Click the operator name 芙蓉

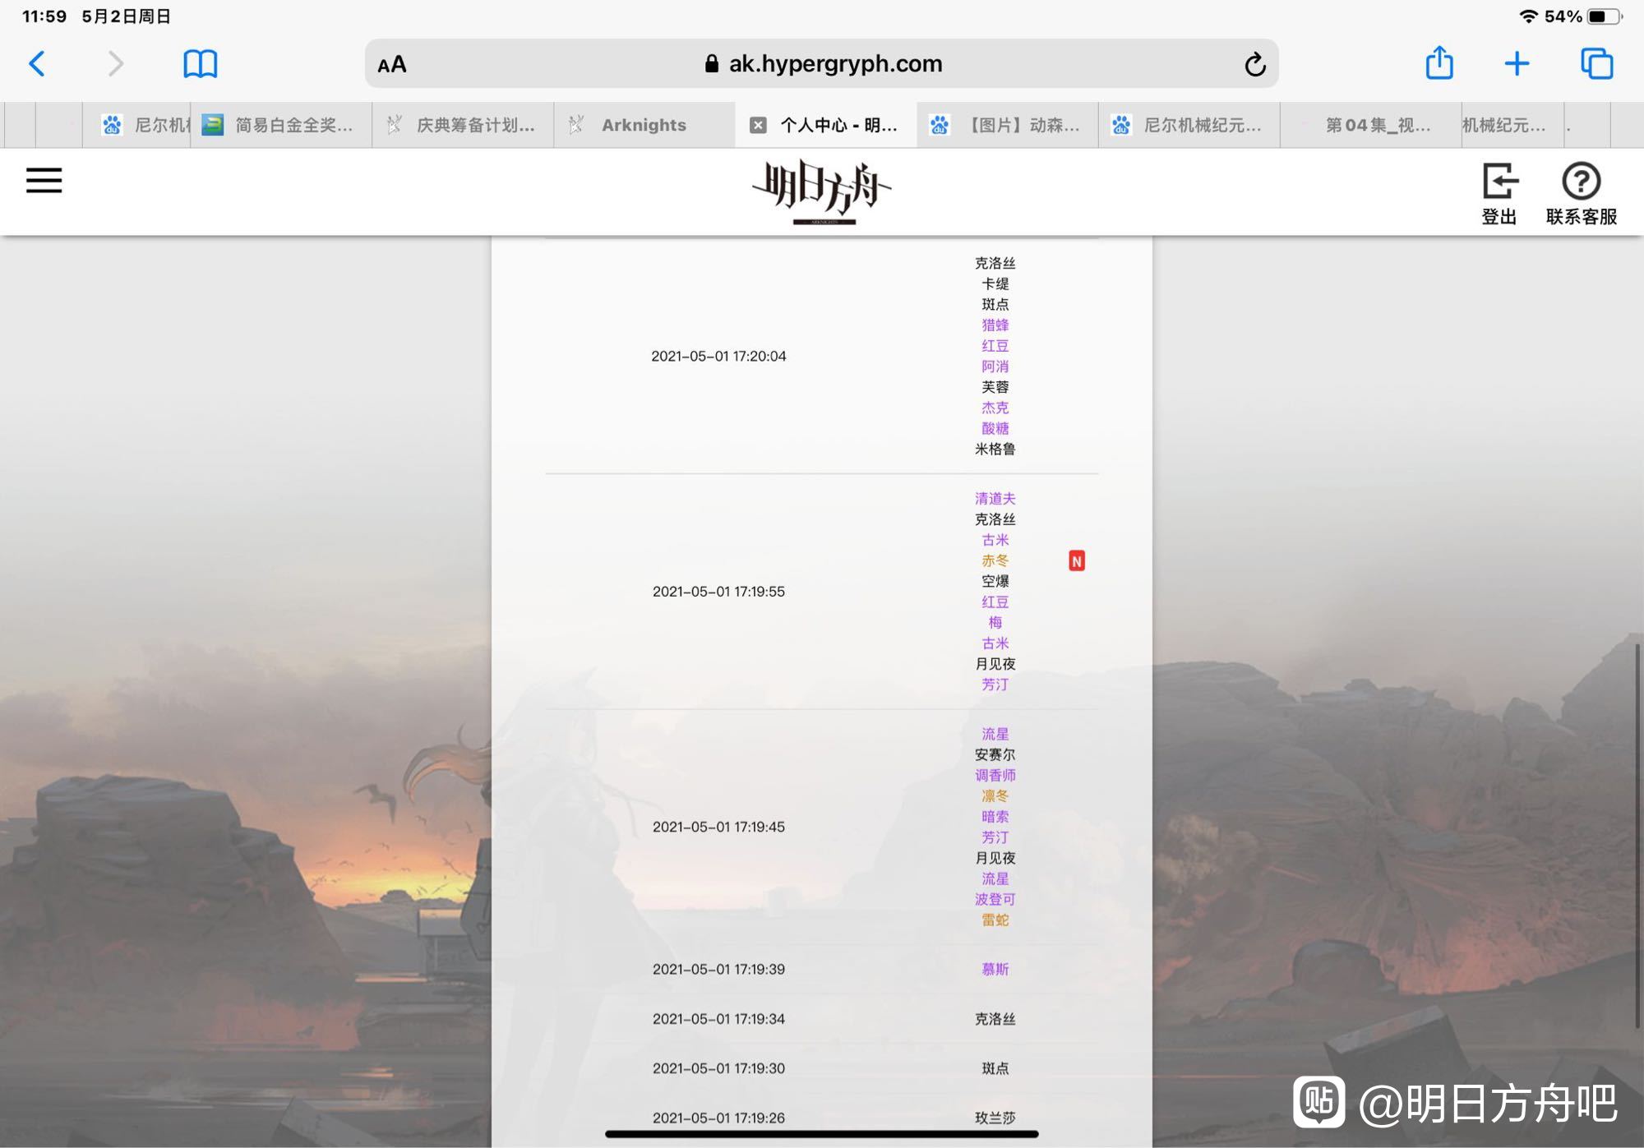tap(995, 386)
